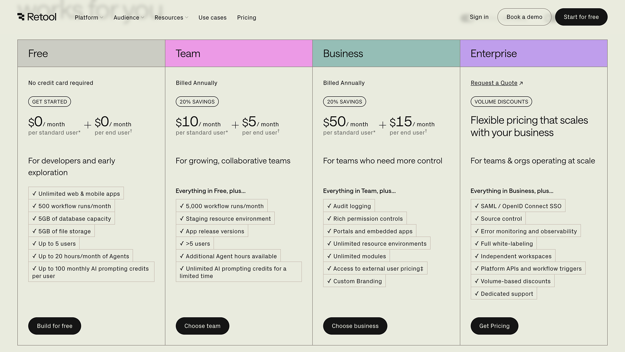Click Build for free button
625x352 pixels.
(55, 326)
